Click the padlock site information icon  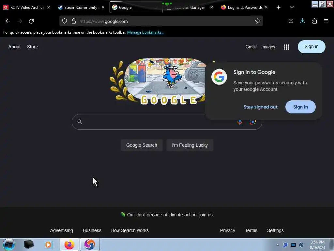(x=74, y=21)
